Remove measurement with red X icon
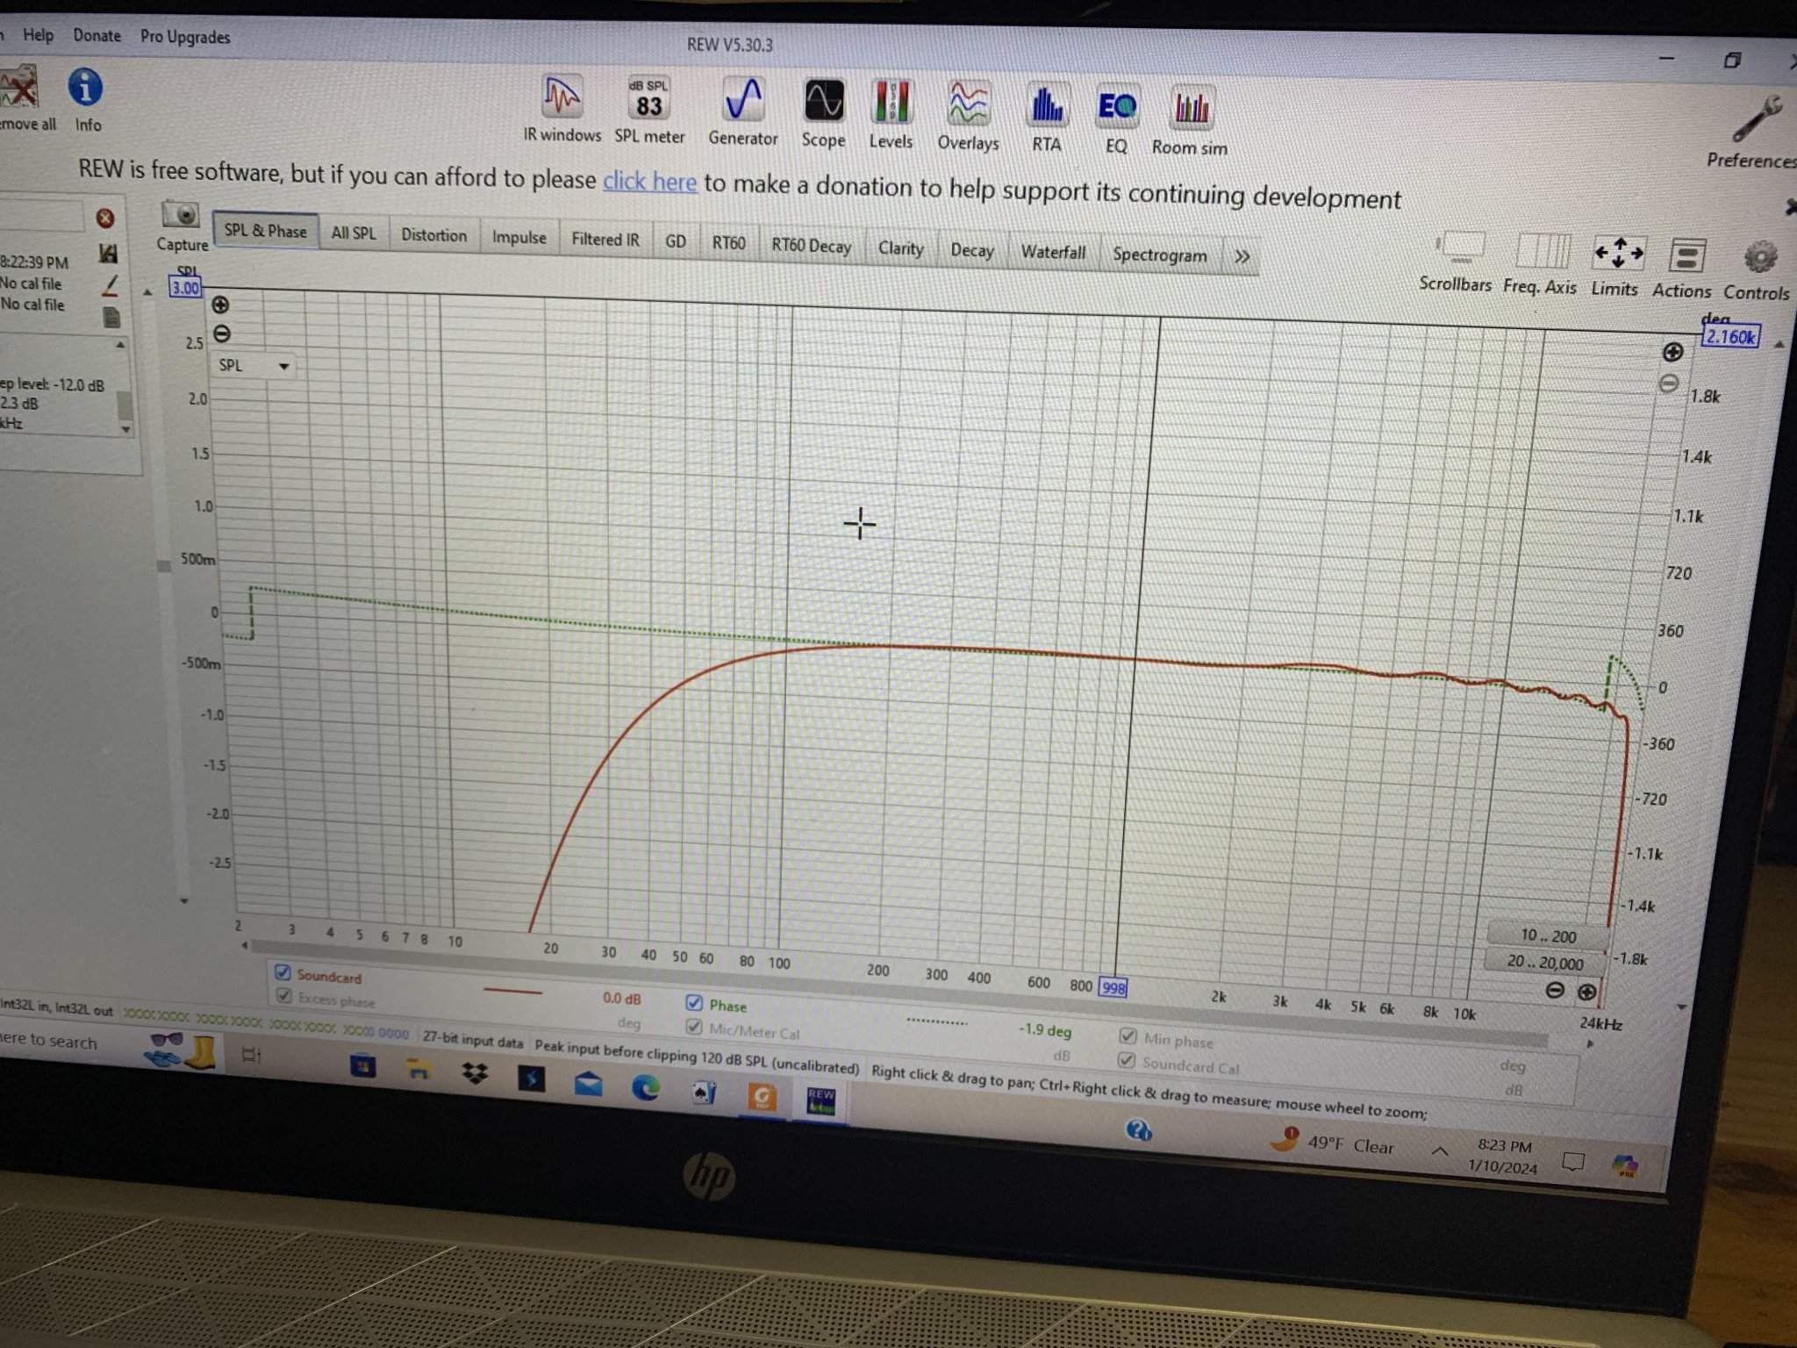 point(104,218)
